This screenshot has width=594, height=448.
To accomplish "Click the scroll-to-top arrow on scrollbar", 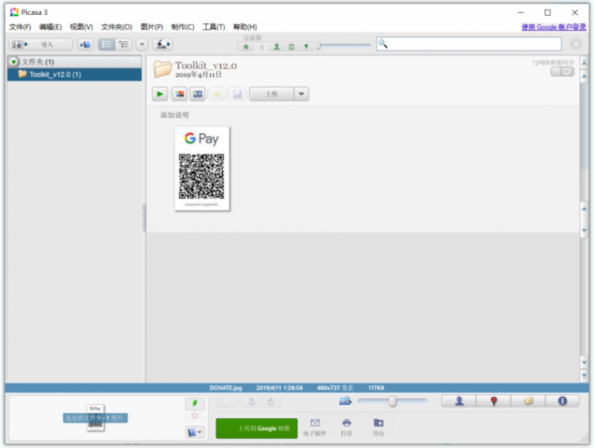I will 584,63.
